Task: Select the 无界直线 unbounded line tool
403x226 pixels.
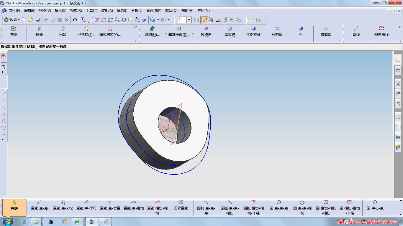Action: (181, 206)
